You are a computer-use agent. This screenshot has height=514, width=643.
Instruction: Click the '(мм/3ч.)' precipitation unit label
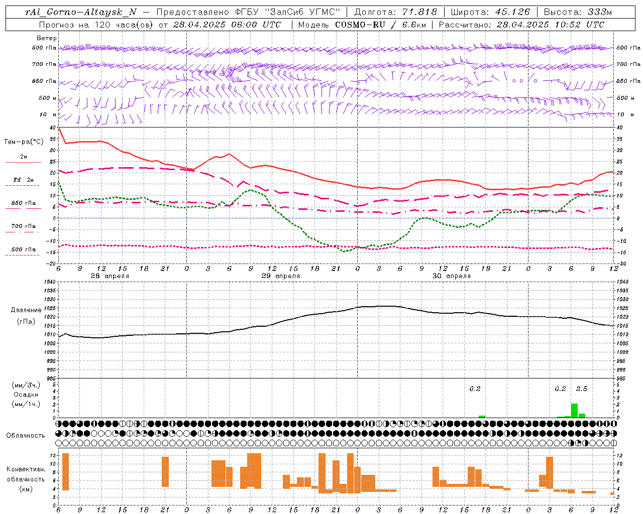click(26, 385)
